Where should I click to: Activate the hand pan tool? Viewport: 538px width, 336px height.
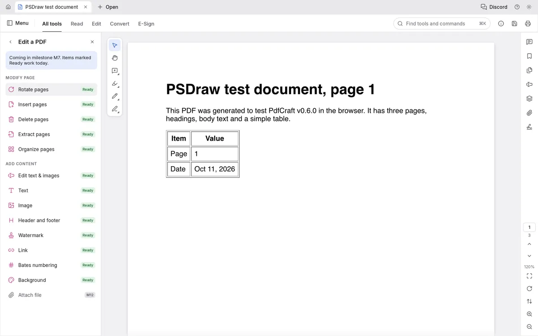(x=115, y=58)
